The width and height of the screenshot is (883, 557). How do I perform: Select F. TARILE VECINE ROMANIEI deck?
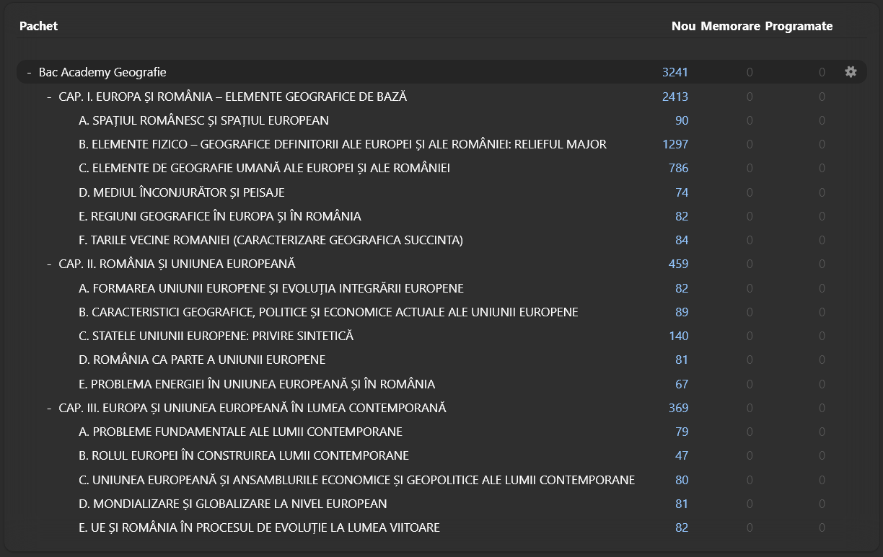point(271,240)
